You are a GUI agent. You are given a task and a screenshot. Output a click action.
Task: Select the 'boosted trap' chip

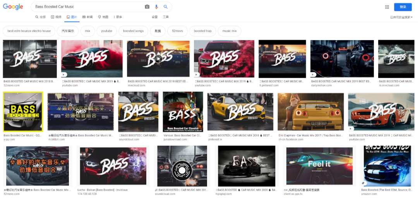click(202, 31)
